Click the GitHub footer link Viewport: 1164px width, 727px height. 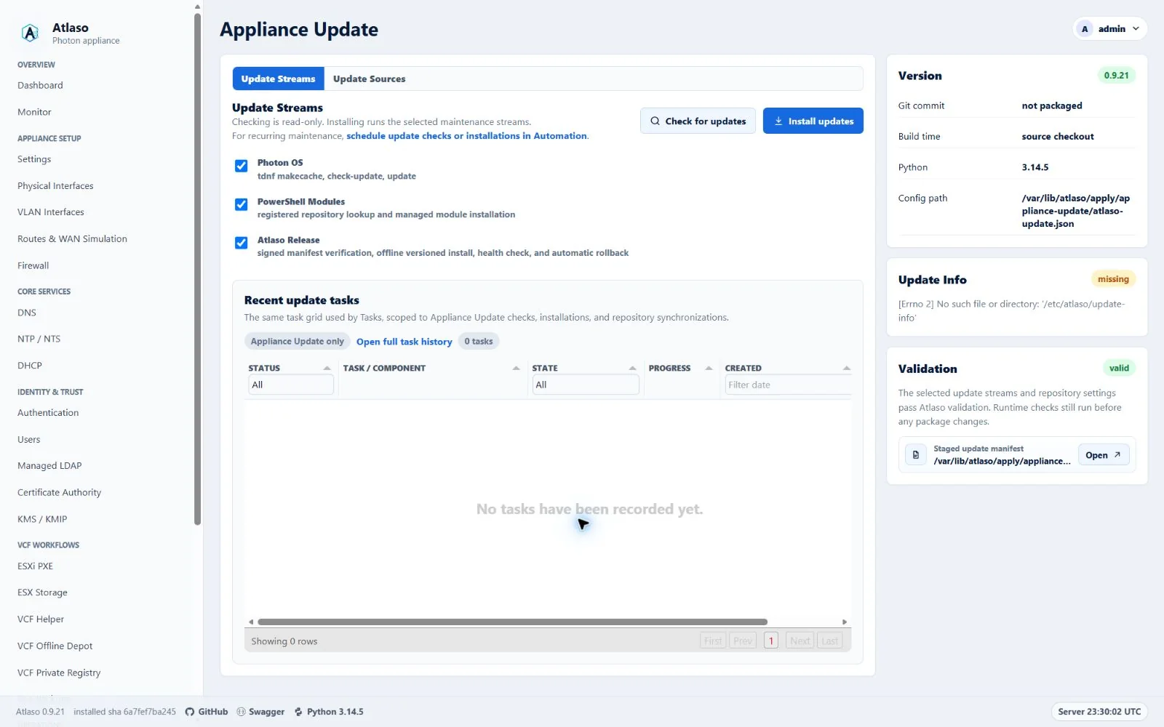coord(207,712)
